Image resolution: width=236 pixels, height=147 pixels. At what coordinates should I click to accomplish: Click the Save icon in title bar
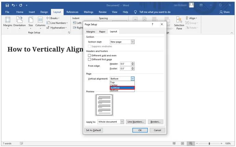pyautogui.click(x=7, y=5)
